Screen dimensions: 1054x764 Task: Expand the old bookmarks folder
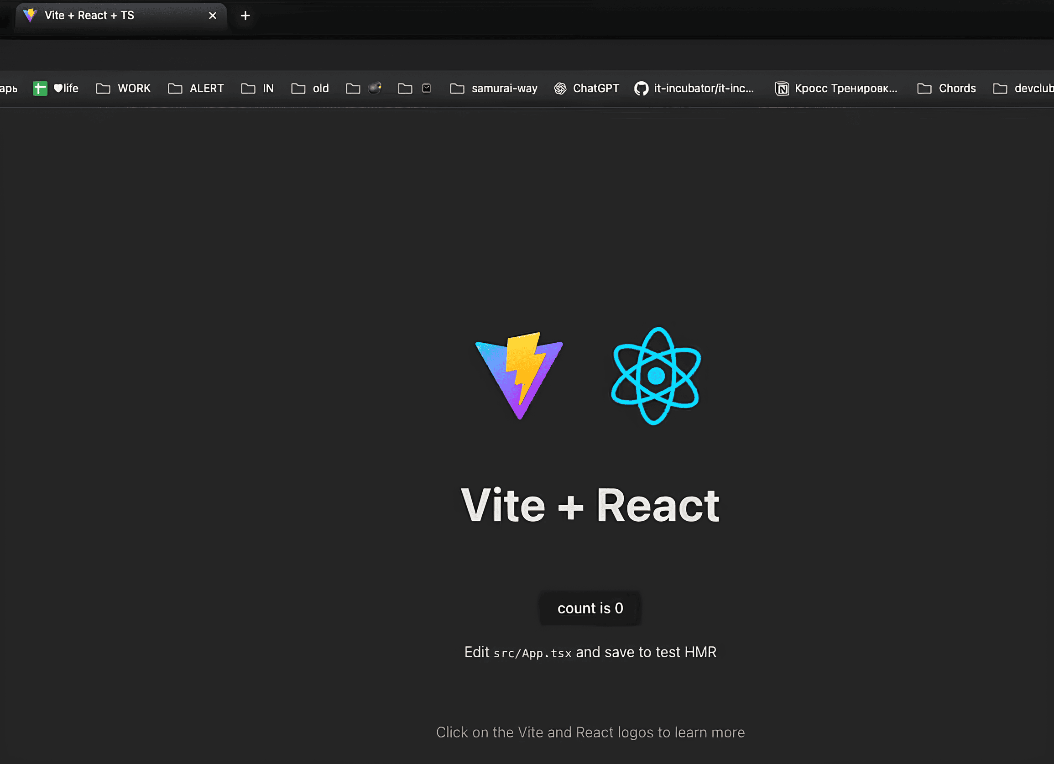click(310, 88)
